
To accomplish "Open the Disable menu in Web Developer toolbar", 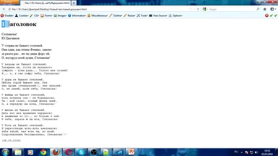I will coord(7,16).
